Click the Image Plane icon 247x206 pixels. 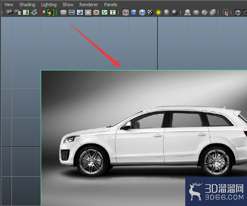pyautogui.click(x=34, y=12)
